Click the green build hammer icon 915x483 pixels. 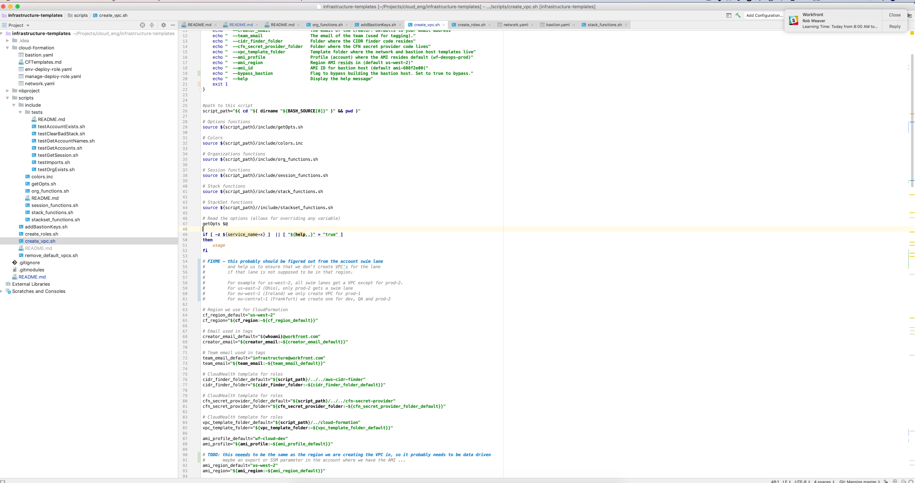click(x=738, y=15)
